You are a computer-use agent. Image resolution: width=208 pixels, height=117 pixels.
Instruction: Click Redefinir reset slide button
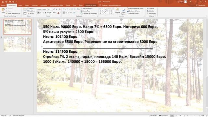tap(31, 11)
